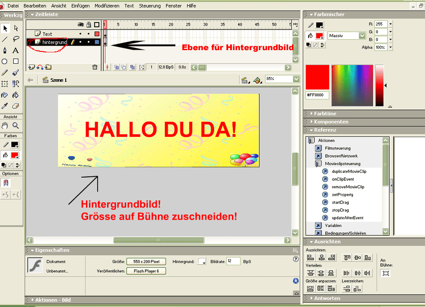This screenshot has height=307, width=425.
Task: Toggle visibility dot of Text layer
Action: (x=80, y=34)
